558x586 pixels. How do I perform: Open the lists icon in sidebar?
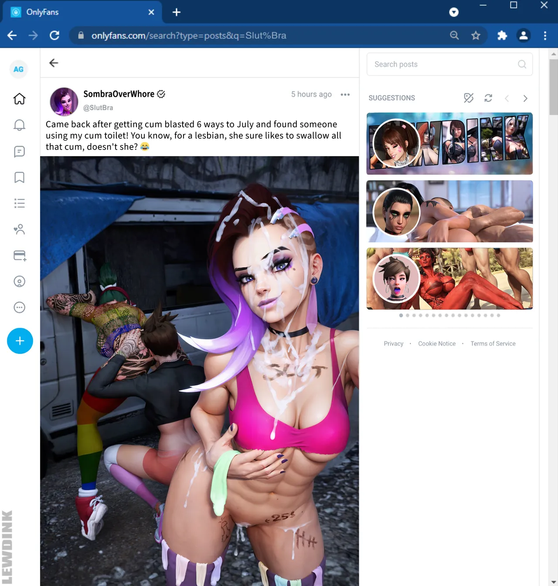tap(19, 203)
